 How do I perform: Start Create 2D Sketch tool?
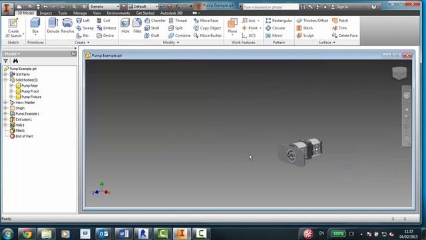13,28
